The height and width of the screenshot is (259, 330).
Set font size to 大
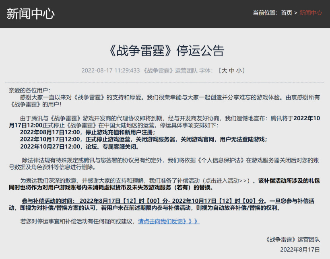click(x=224, y=70)
